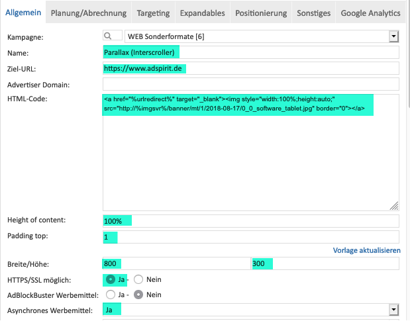Focus the Advertiser Domain input field
This screenshot has width=410, height=321.
(251, 84)
